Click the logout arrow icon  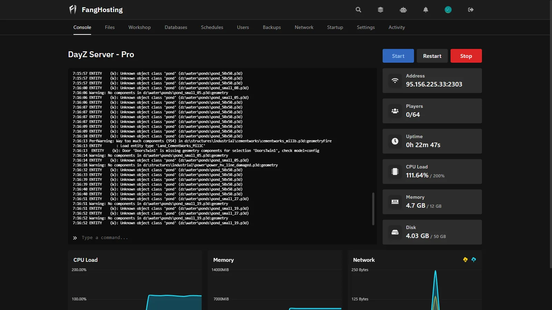(471, 10)
